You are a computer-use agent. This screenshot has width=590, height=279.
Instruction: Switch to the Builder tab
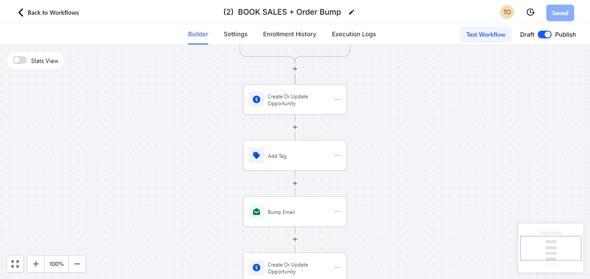198,34
